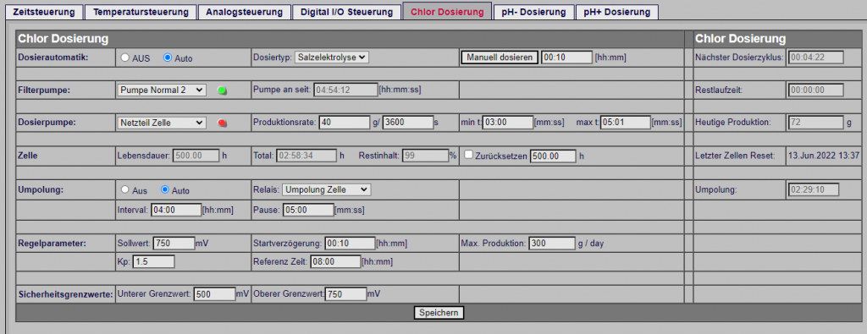Click the red Dosierpumpe status indicator
Screen dimensions: 867x334
(223, 123)
